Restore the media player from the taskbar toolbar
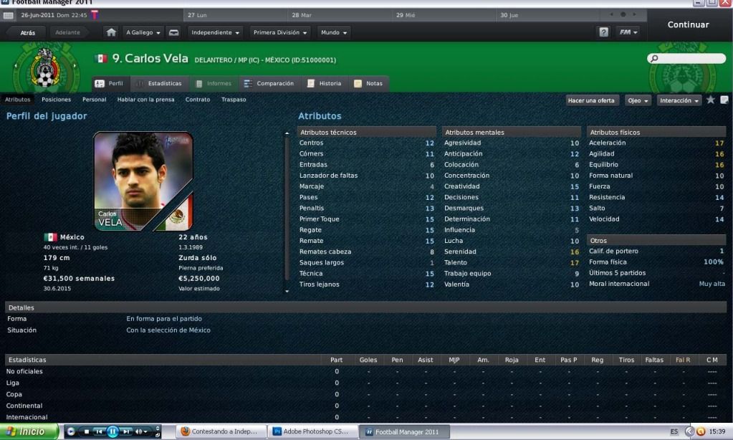This screenshot has width=733, height=440. tap(158, 435)
